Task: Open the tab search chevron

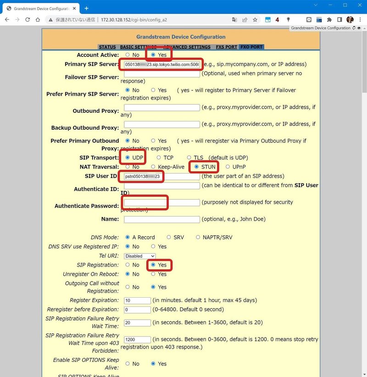Action: [316, 5]
